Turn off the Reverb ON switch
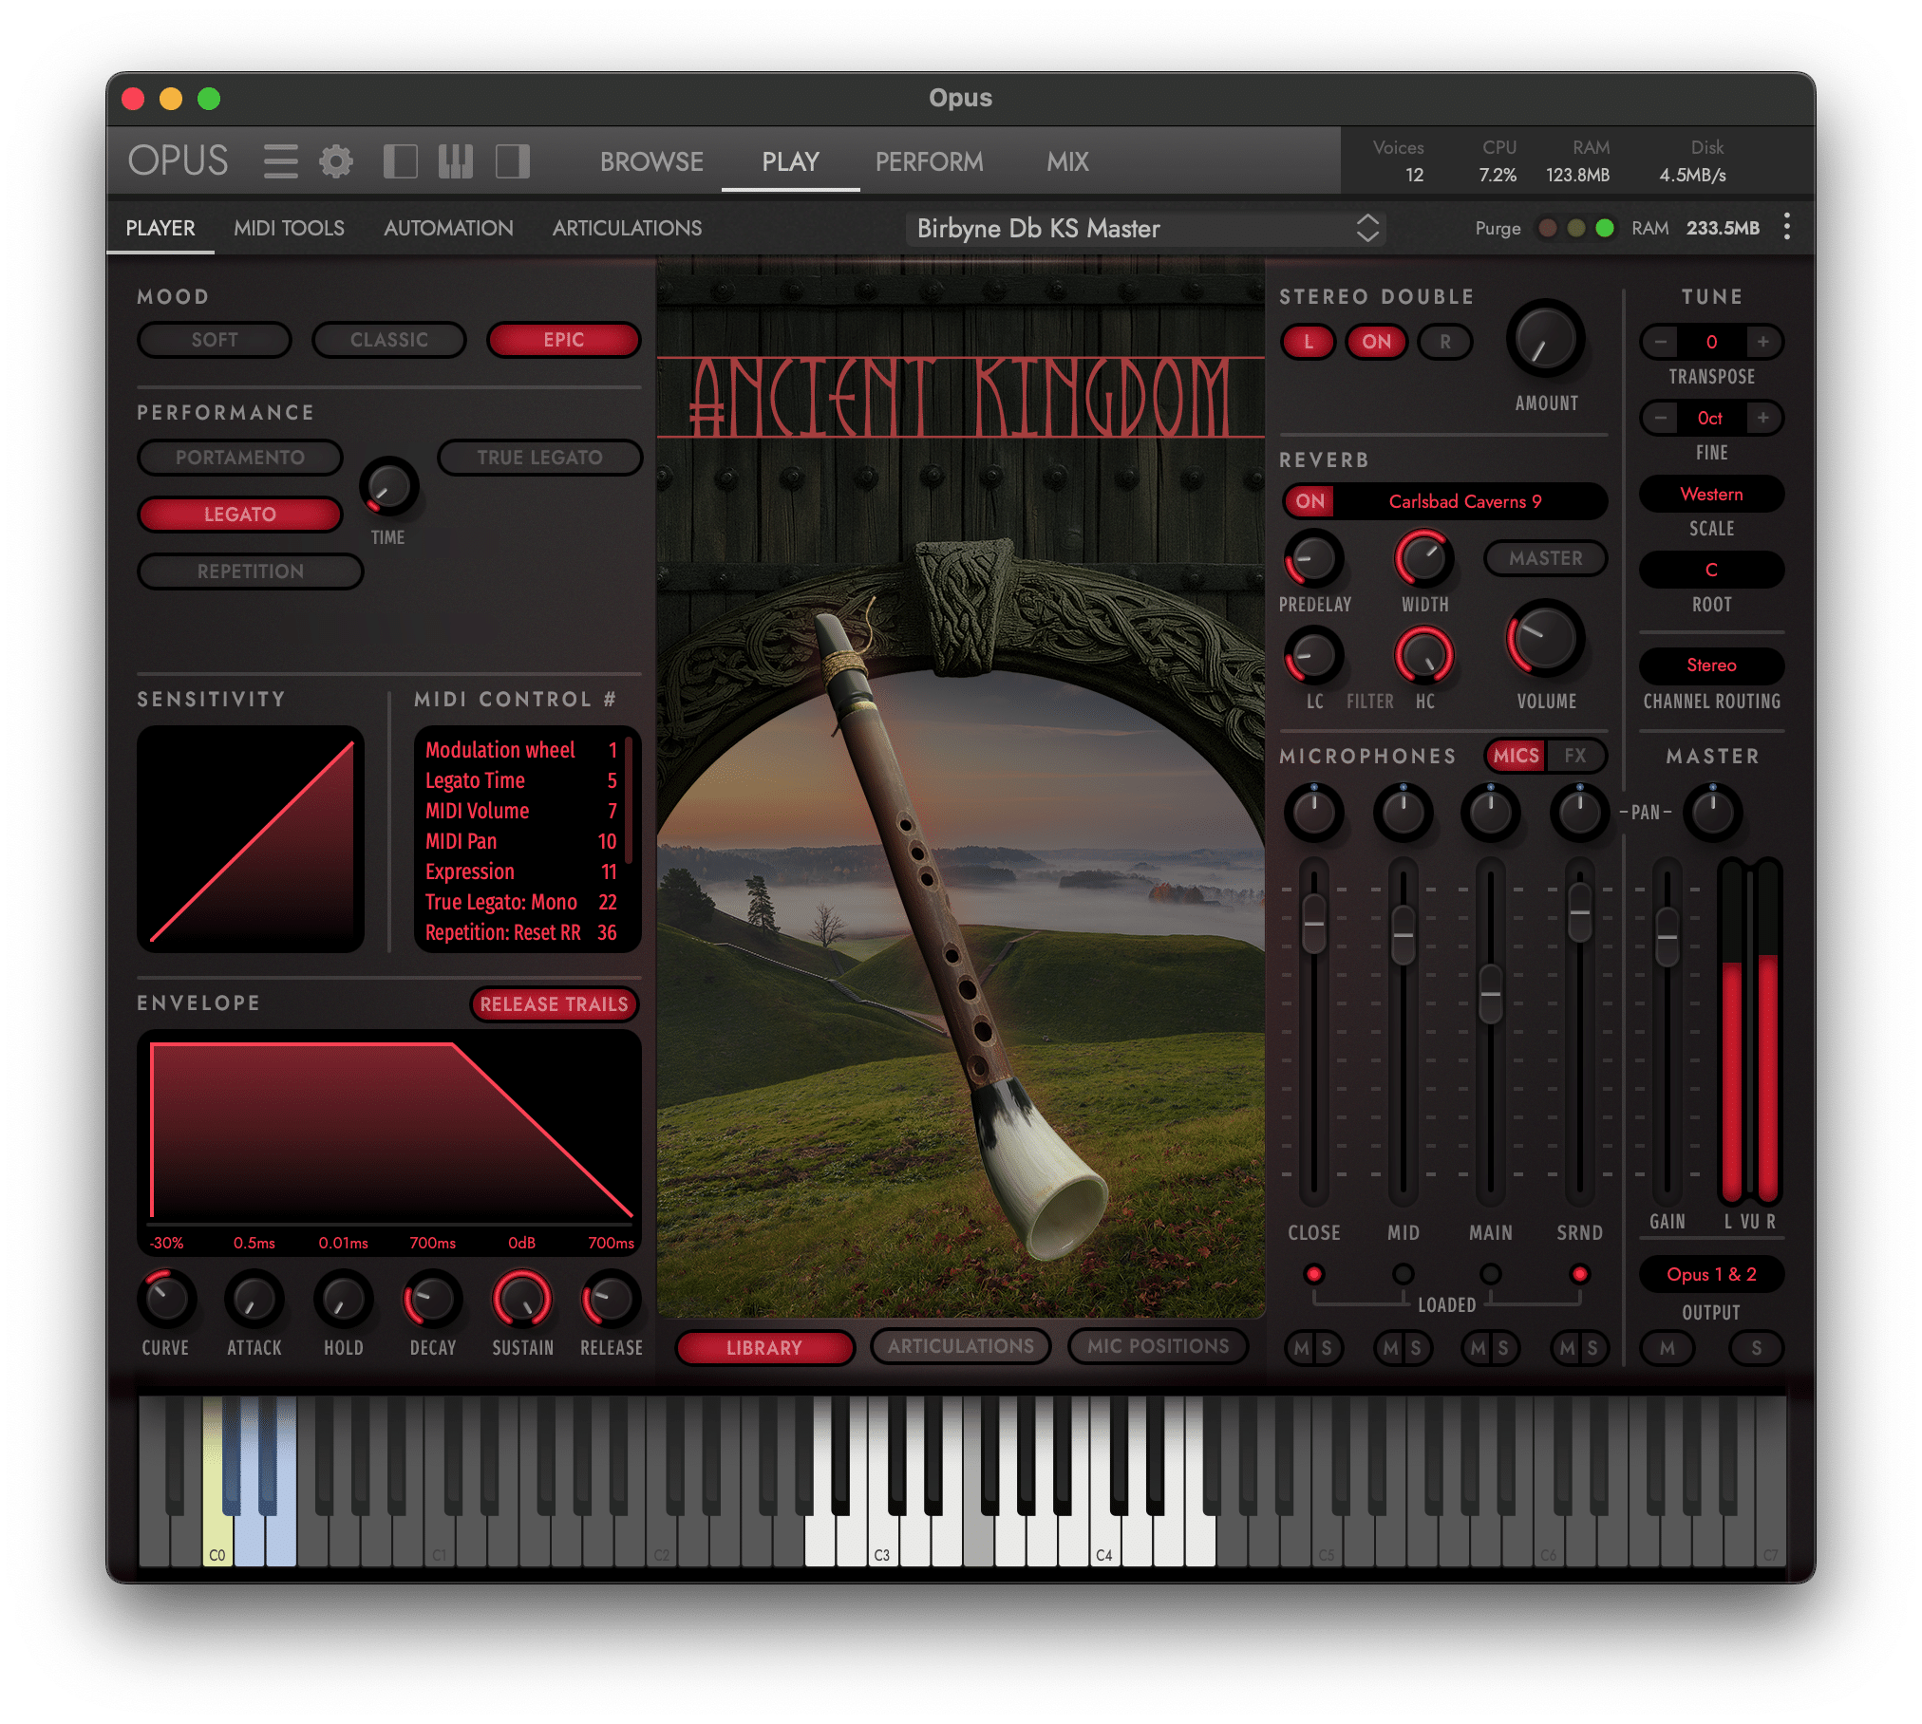 pyautogui.click(x=1310, y=501)
